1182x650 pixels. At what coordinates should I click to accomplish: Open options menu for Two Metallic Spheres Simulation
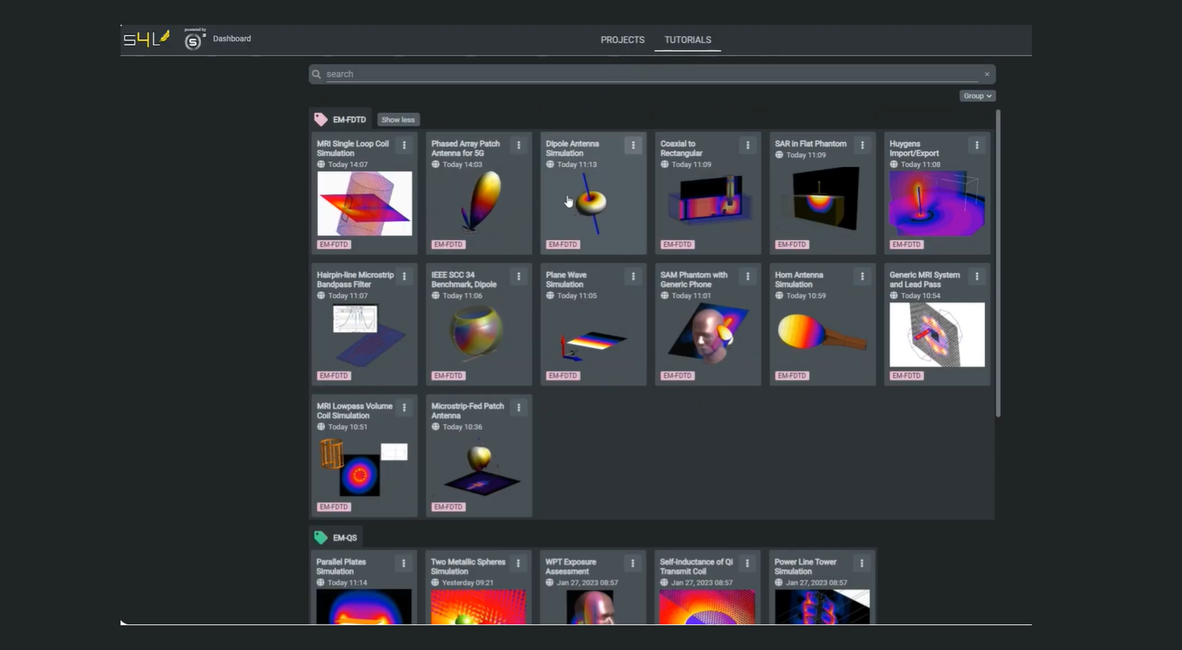point(518,563)
